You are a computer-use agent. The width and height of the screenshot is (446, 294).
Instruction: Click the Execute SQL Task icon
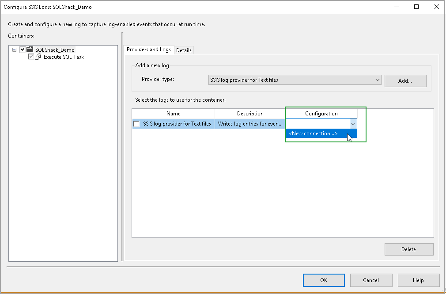tap(38, 57)
